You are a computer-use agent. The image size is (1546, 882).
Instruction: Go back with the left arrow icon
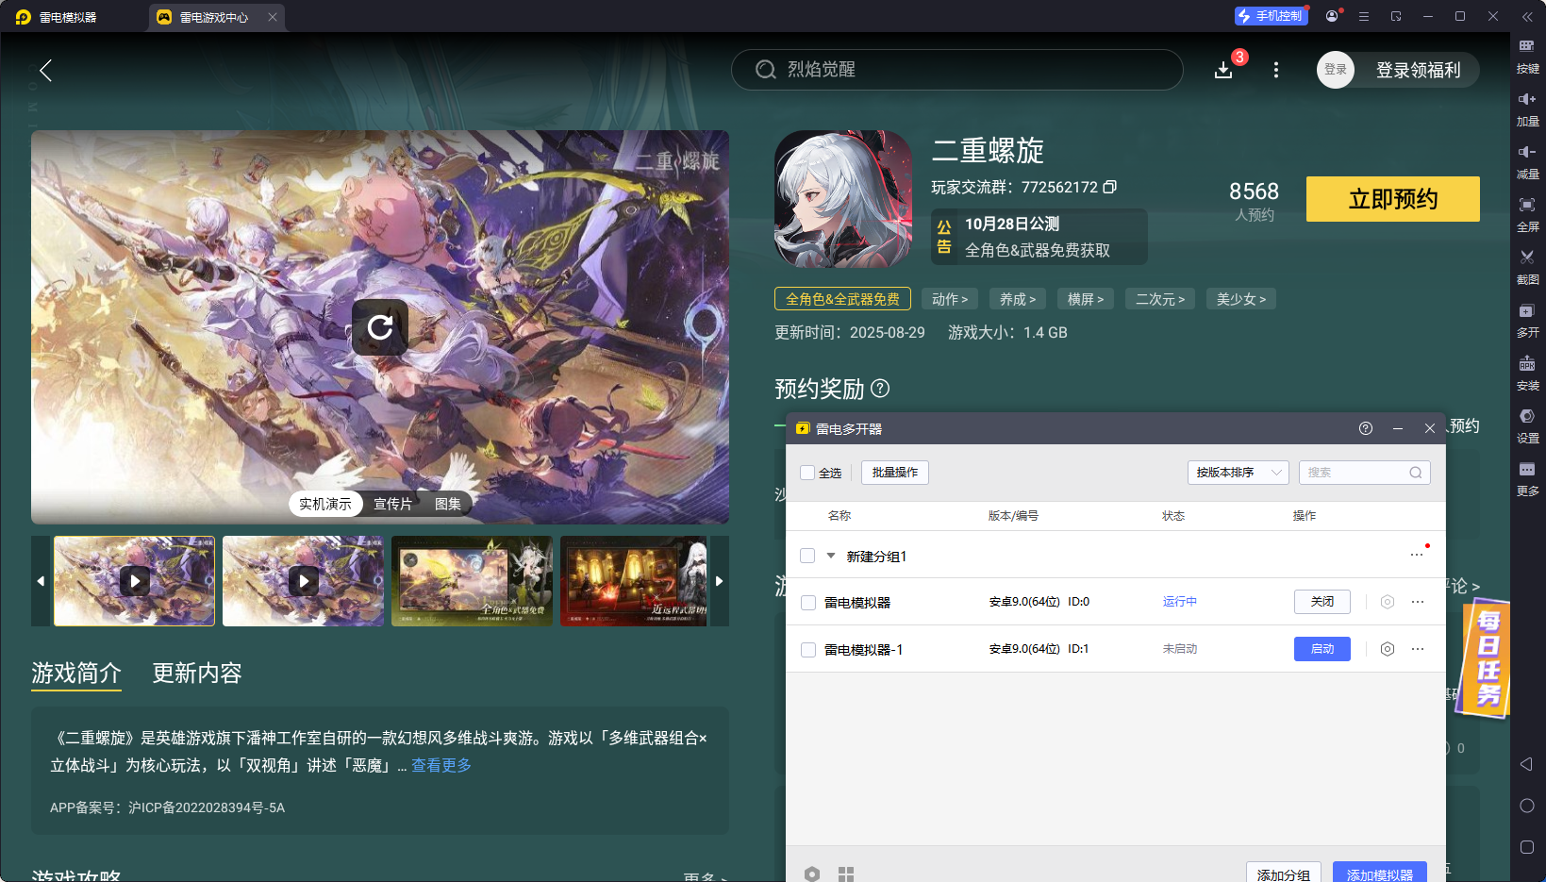(x=45, y=70)
